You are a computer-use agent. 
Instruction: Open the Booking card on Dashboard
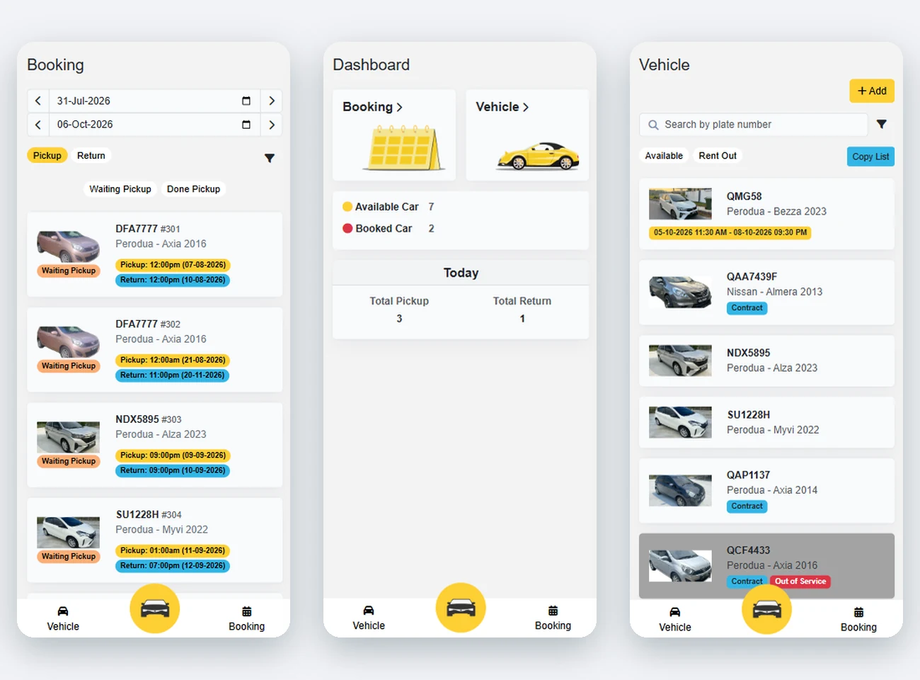tap(394, 135)
